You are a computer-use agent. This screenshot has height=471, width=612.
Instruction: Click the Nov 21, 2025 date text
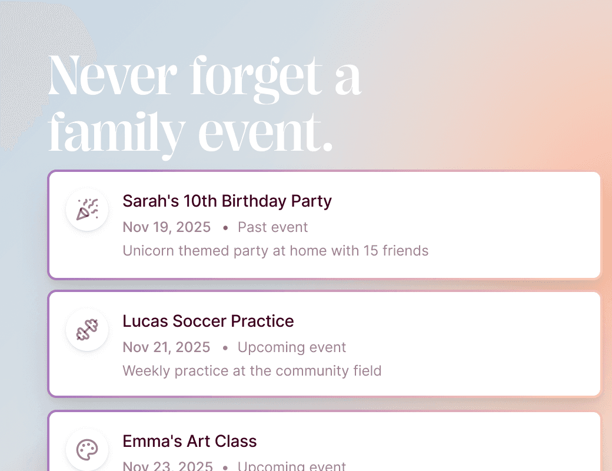(167, 347)
